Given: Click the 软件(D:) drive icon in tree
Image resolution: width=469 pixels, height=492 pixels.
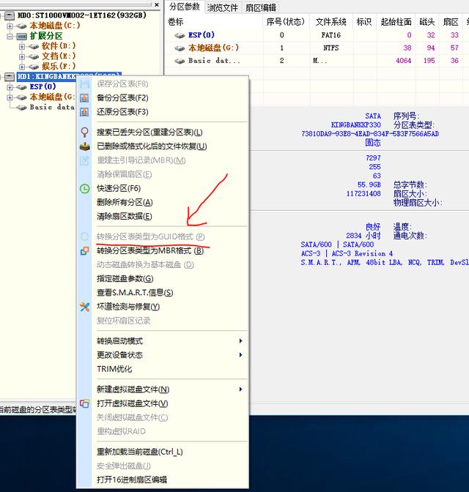Looking at the screenshot, I should [x=33, y=47].
